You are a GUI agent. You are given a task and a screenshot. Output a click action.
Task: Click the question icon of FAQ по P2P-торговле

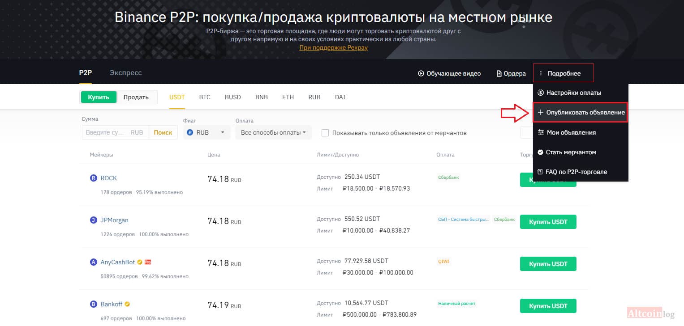540,172
